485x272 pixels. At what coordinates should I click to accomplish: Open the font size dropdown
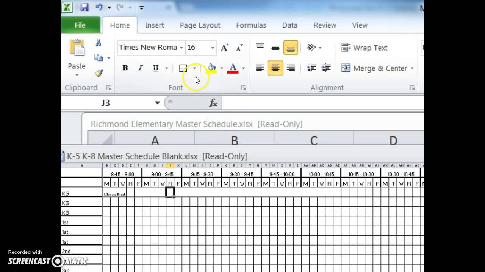pyautogui.click(x=213, y=48)
